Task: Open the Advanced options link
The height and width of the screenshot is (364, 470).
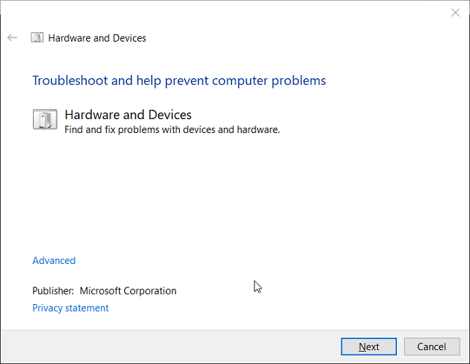Action: (x=54, y=261)
